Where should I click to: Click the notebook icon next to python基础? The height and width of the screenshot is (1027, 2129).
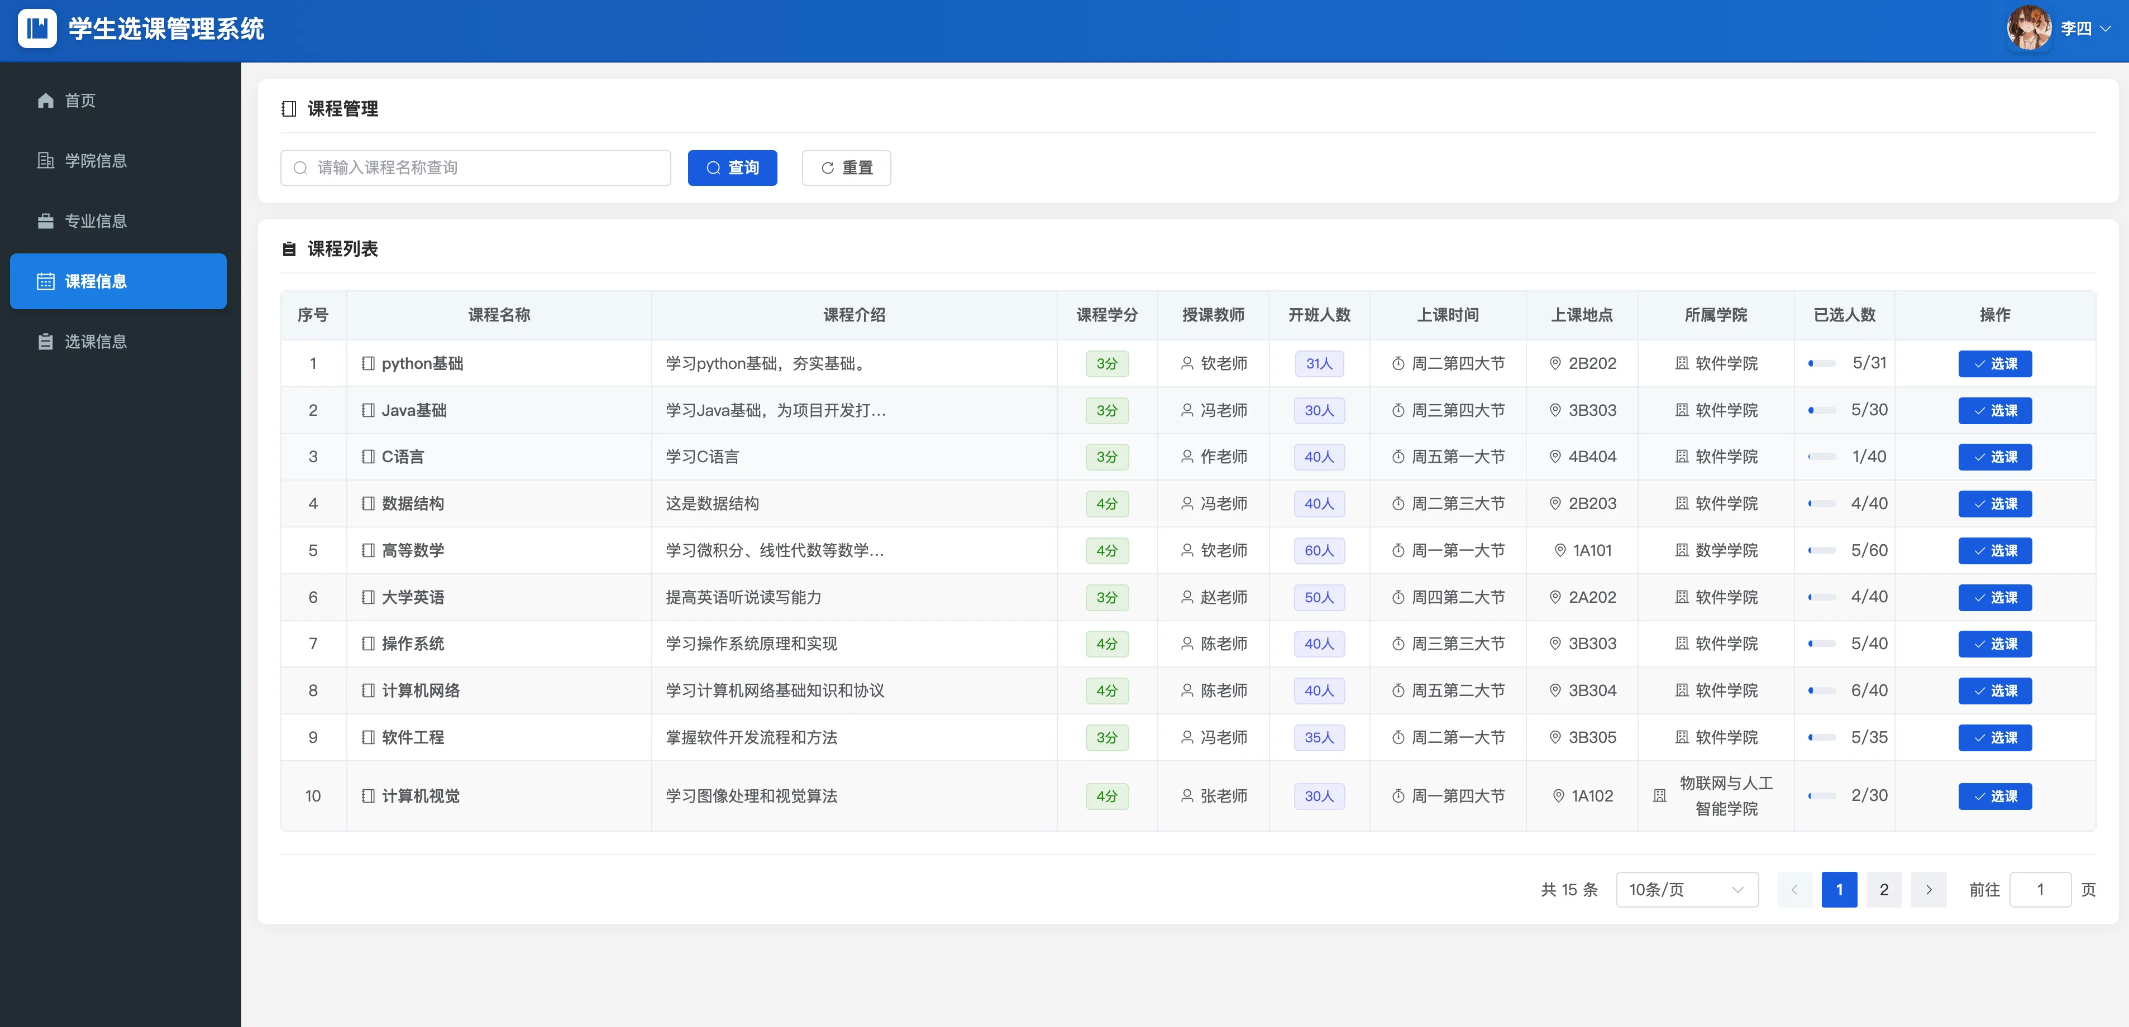click(369, 363)
